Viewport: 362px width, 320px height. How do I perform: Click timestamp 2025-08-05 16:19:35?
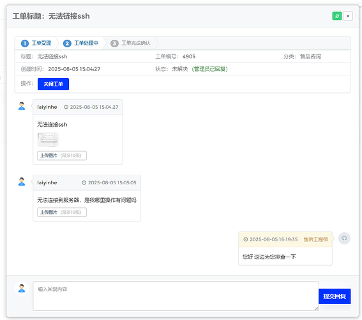274,239
